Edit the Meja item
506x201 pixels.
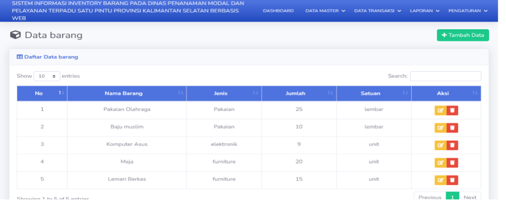441,162
